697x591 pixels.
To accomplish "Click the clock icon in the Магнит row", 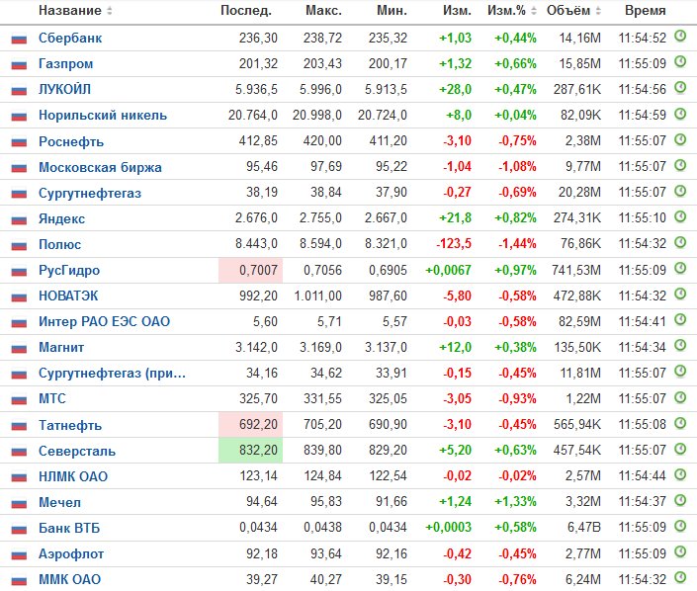I will coord(680,345).
